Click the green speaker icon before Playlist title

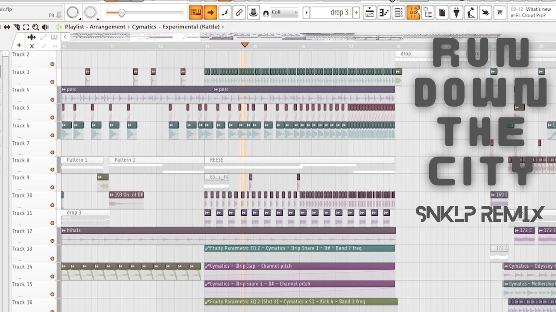pos(59,27)
